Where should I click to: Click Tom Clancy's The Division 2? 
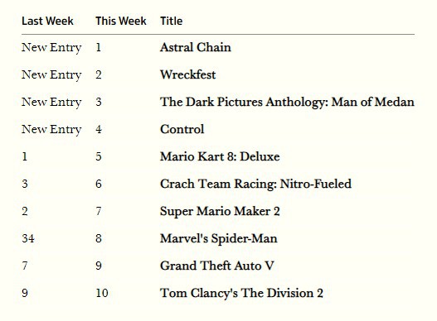click(241, 293)
